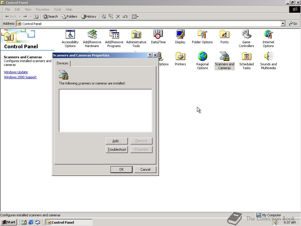Click the volume speaker tray icon
The image size is (301, 226).
point(276,222)
